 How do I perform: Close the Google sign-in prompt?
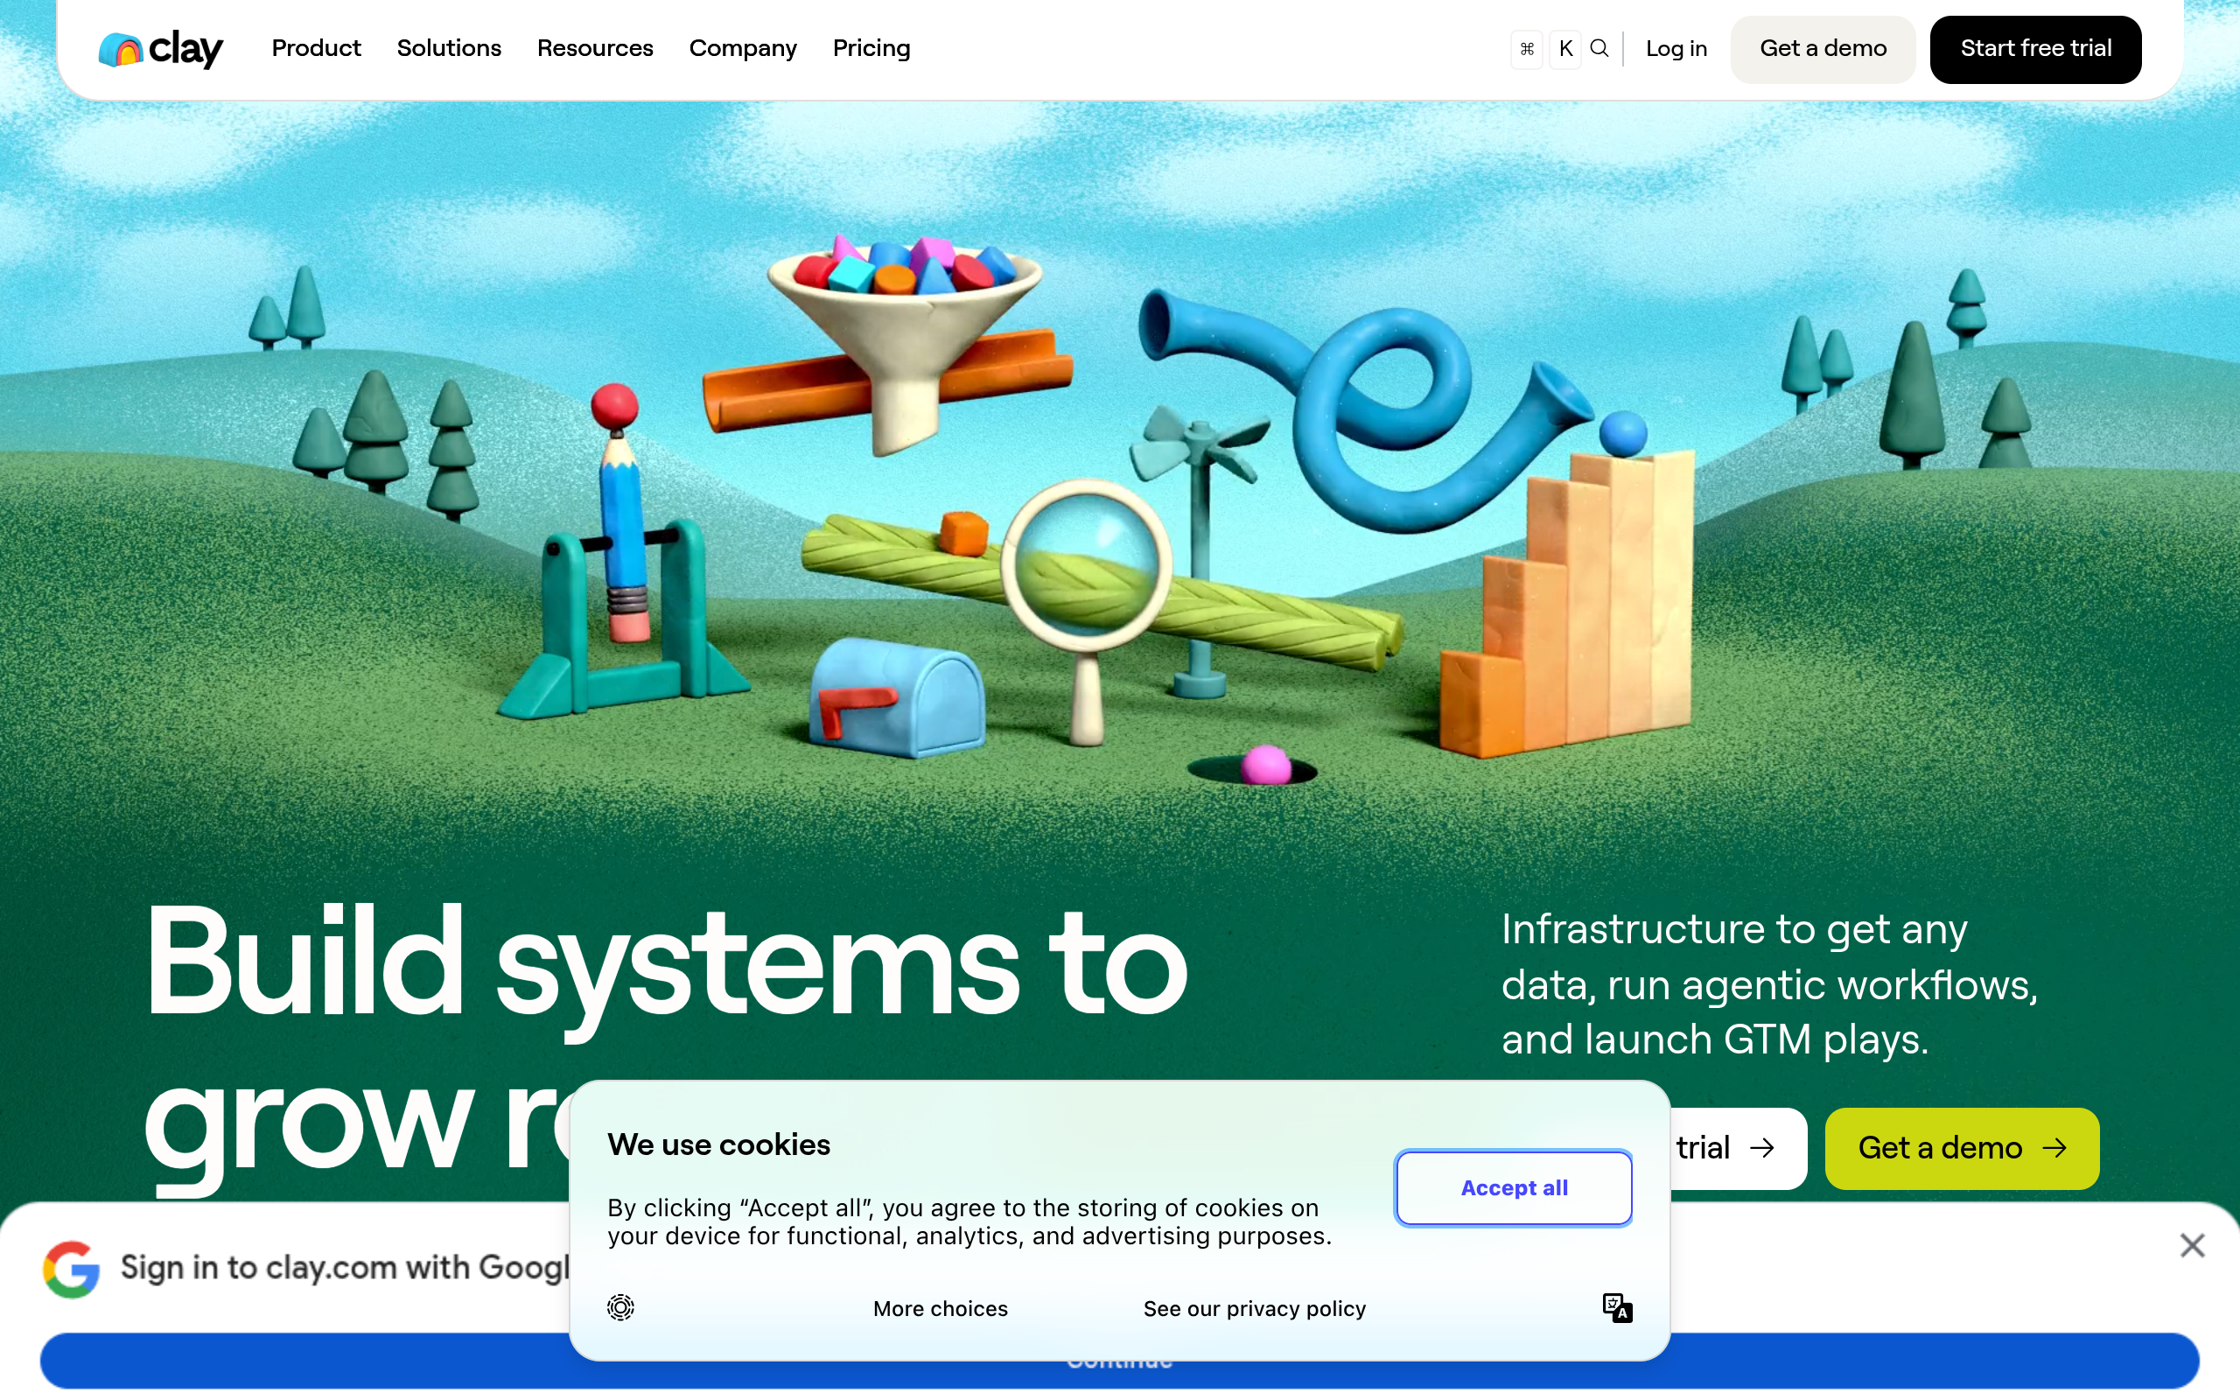pos(2192,1245)
